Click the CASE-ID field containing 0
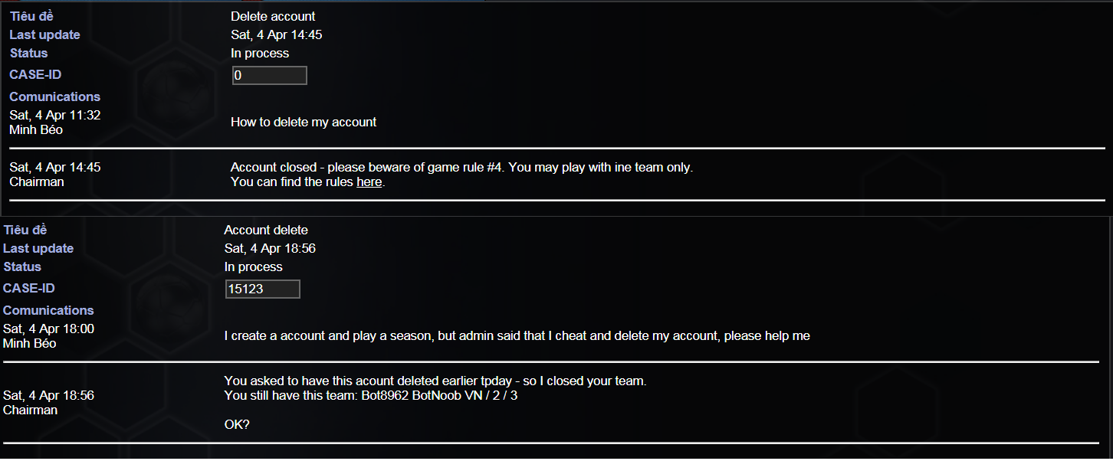Image resolution: width=1113 pixels, height=461 pixels. tap(270, 75)
